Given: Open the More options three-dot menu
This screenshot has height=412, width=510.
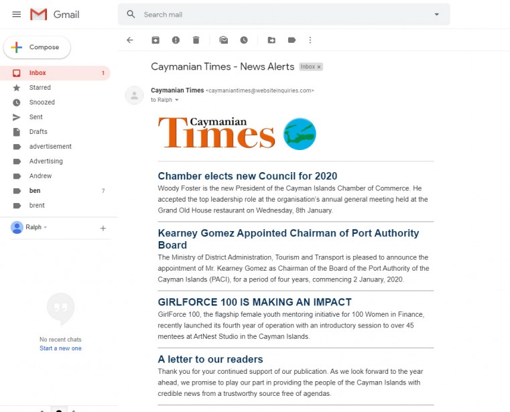Looking at the screenshot, I should click(x=310, y=40).
